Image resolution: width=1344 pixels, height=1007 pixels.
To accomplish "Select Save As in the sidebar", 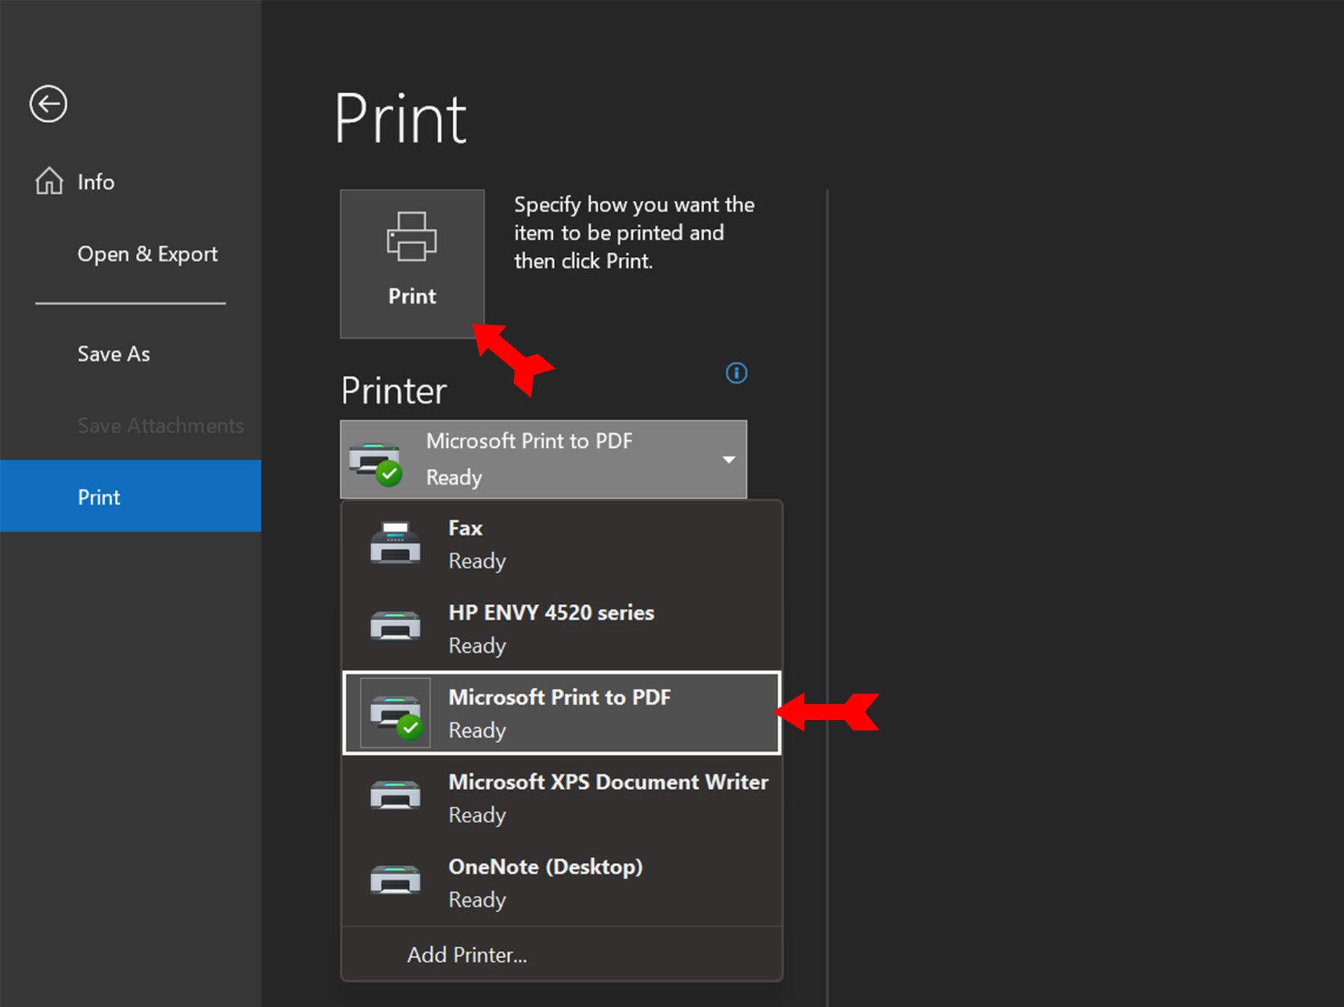I will pyautogui.click(x=113, y=354).
